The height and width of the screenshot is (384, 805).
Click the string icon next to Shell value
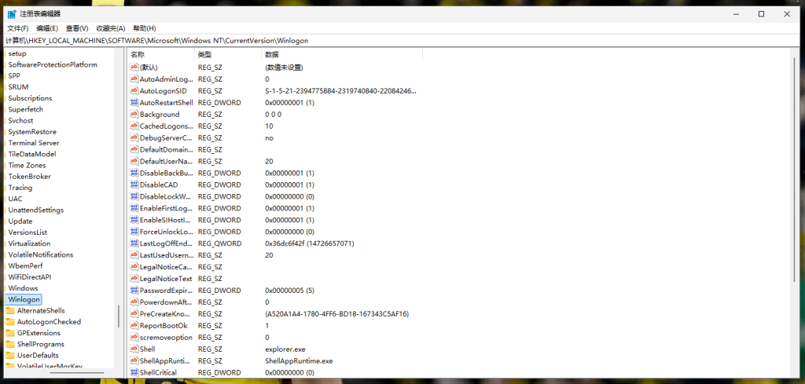tap(134, 349)
